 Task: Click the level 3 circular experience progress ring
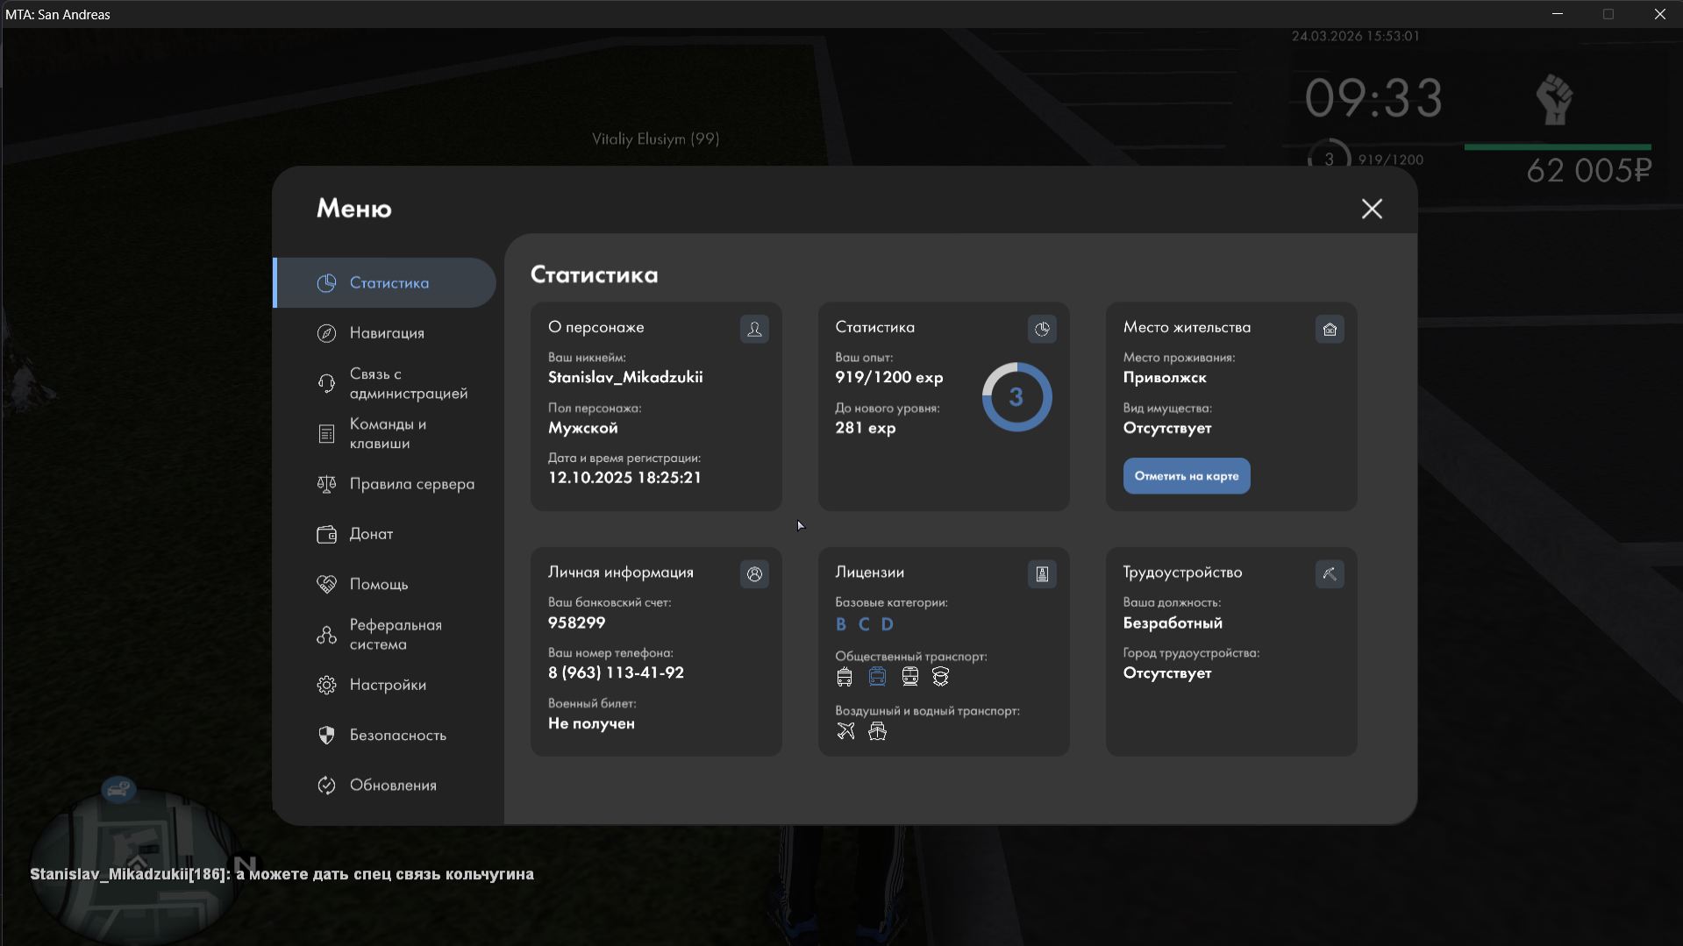click(1016, 397)
